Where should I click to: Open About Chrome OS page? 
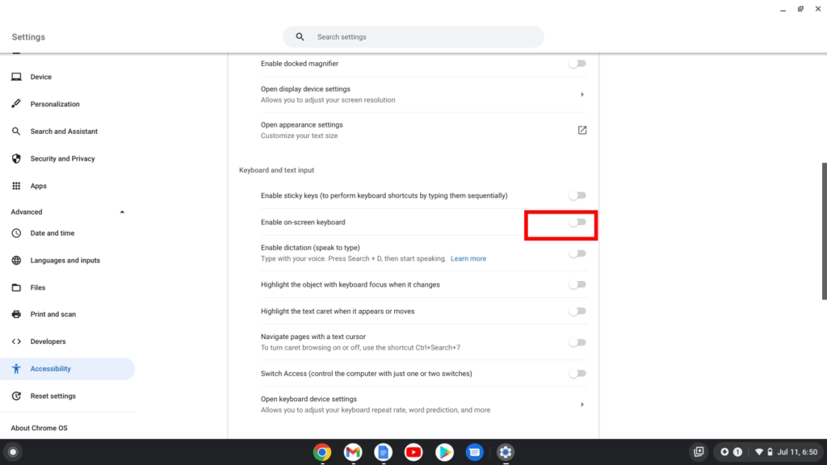(39, 428)
